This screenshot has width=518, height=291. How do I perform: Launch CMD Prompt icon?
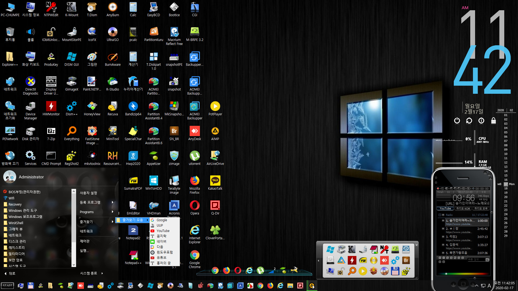(x=51, y=158)
